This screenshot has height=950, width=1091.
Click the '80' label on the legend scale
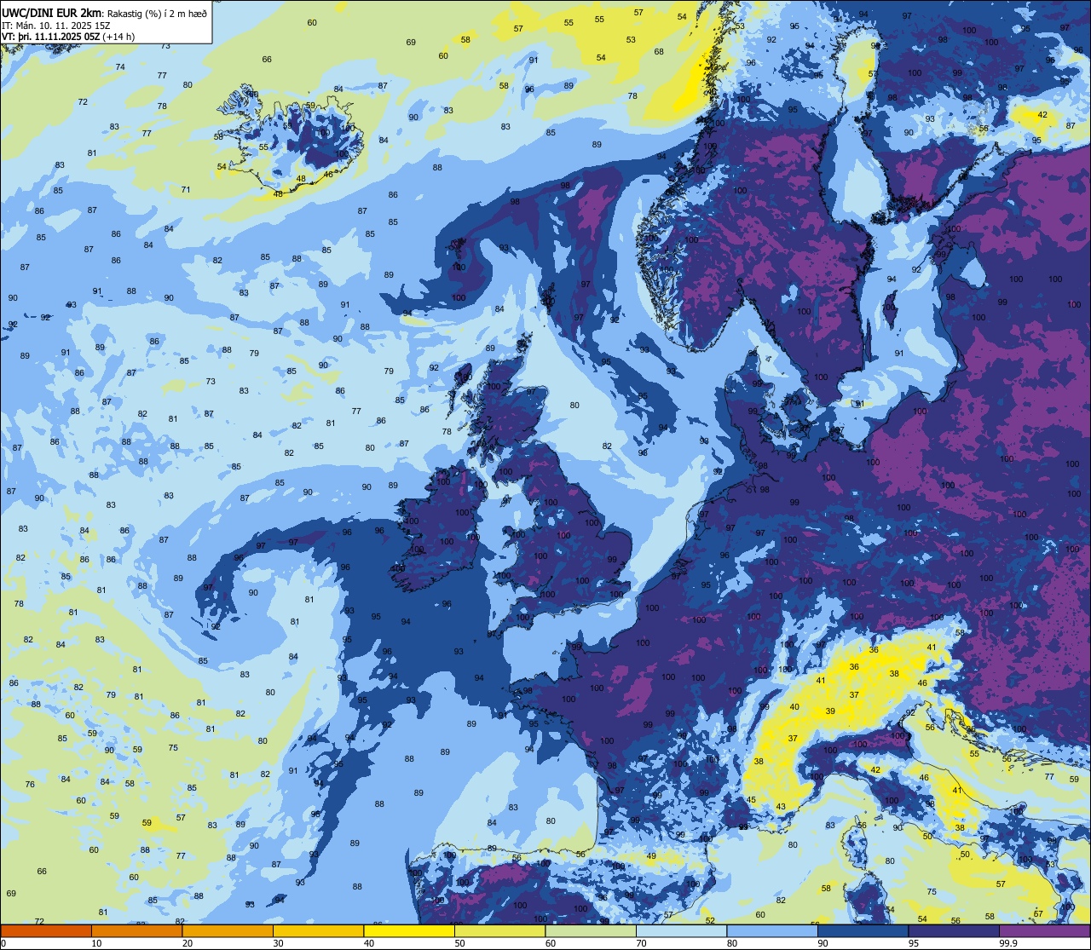[x=732, y=943]
